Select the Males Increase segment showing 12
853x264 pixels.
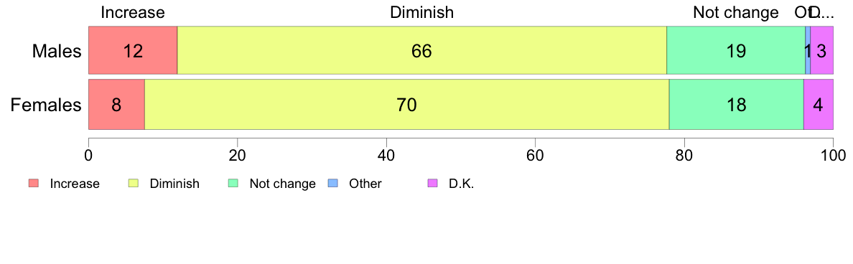pos(133,50)
